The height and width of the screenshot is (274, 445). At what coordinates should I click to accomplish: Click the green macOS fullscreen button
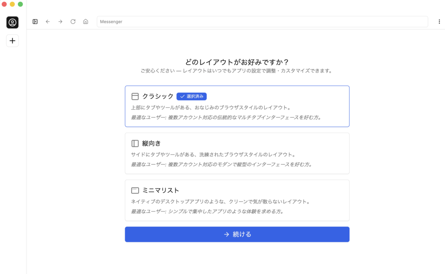(x=20, y=4)
